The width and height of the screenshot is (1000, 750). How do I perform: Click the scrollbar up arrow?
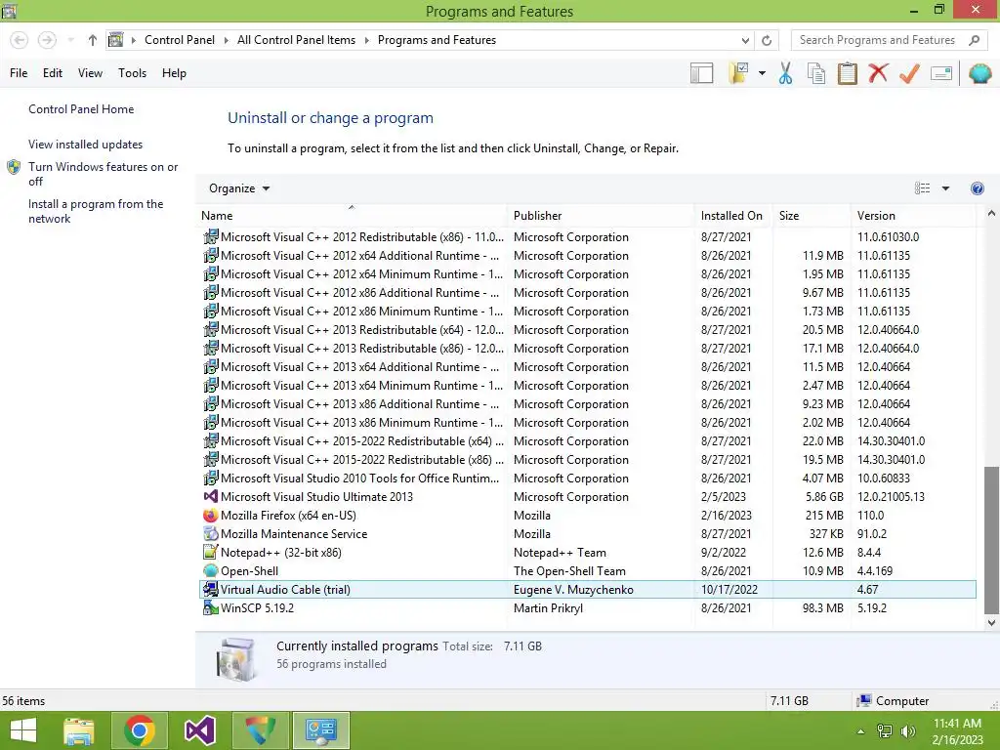pyautogui.click(x=991, y=214)
